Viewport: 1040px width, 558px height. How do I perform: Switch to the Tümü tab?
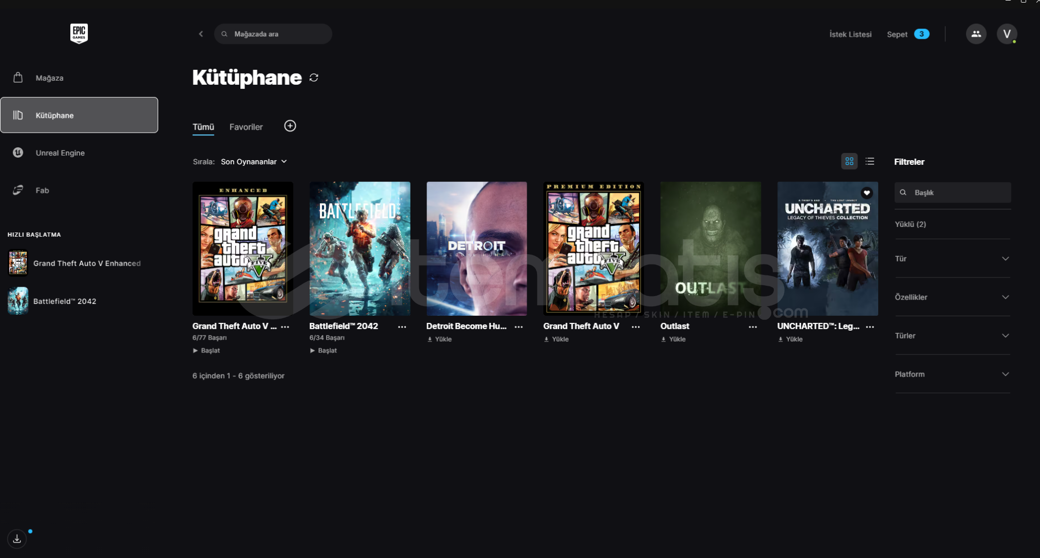203,127
